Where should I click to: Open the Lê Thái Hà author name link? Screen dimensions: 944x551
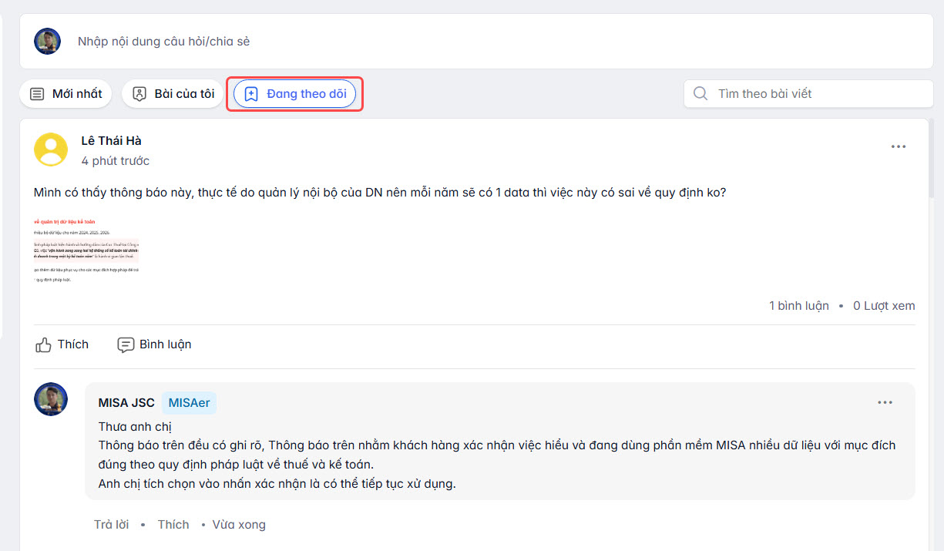click(111, 141)
